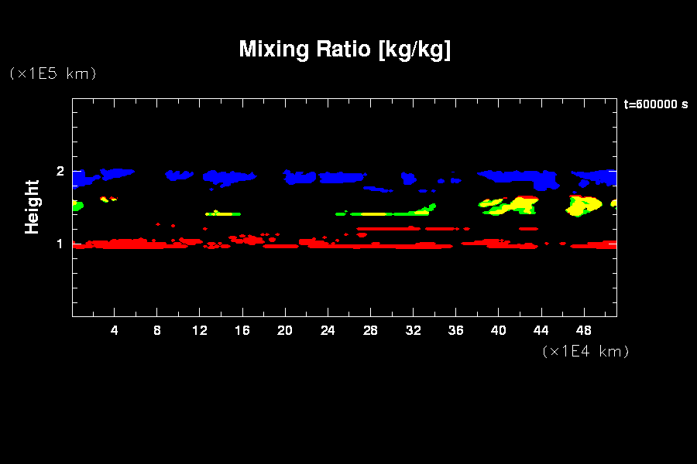Image resolution: width=697 pixels, height=464 pixels.
Task: Click the x-axis tick label 36
Action: coord(455,330)
